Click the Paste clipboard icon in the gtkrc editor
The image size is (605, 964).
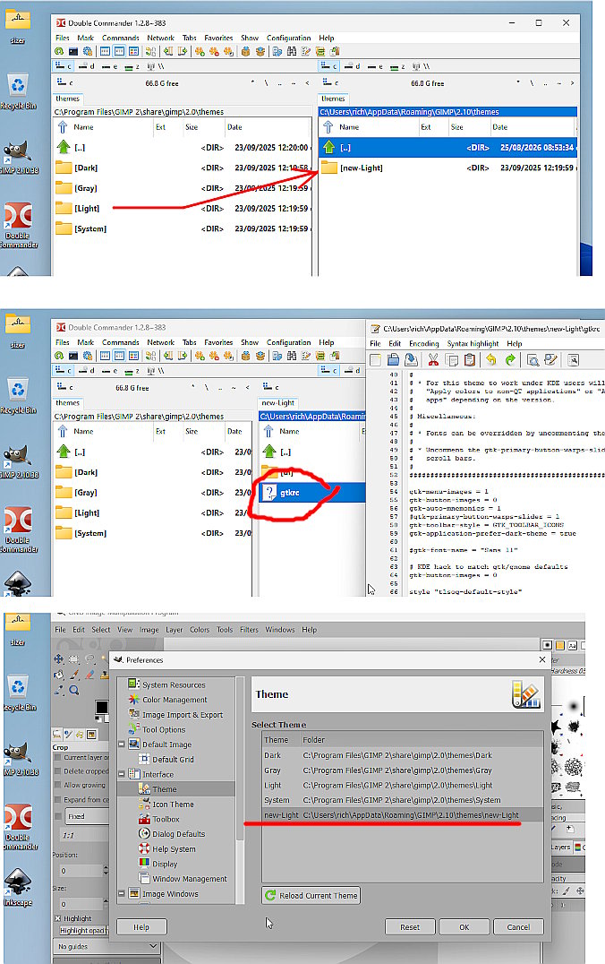(x=470, y=359)
